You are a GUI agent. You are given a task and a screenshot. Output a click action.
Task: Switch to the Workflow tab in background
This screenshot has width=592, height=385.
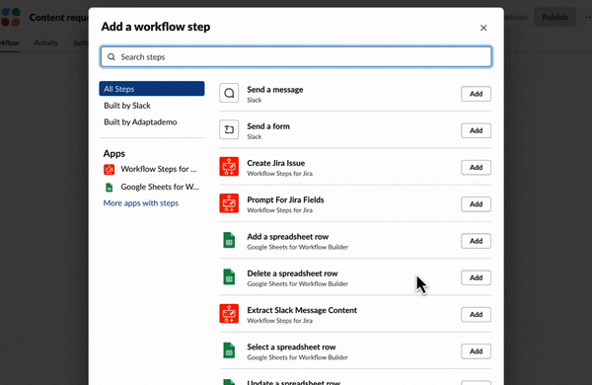point(10,43)
